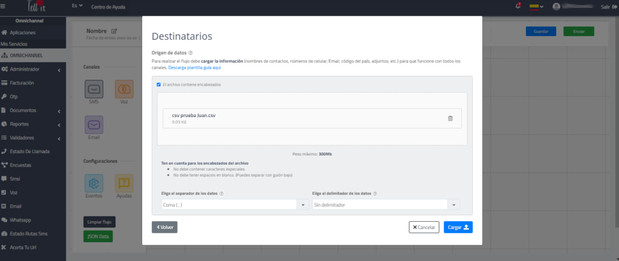Click help icon beside Origen de datos
This screenshot has width=619, height=261.
coord(190,53)
